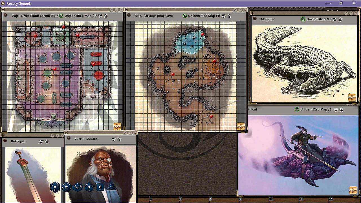The image size is (361, 203).
Task: Toggle the lock on the Betrayed record
Action: (x=47, y=142)
